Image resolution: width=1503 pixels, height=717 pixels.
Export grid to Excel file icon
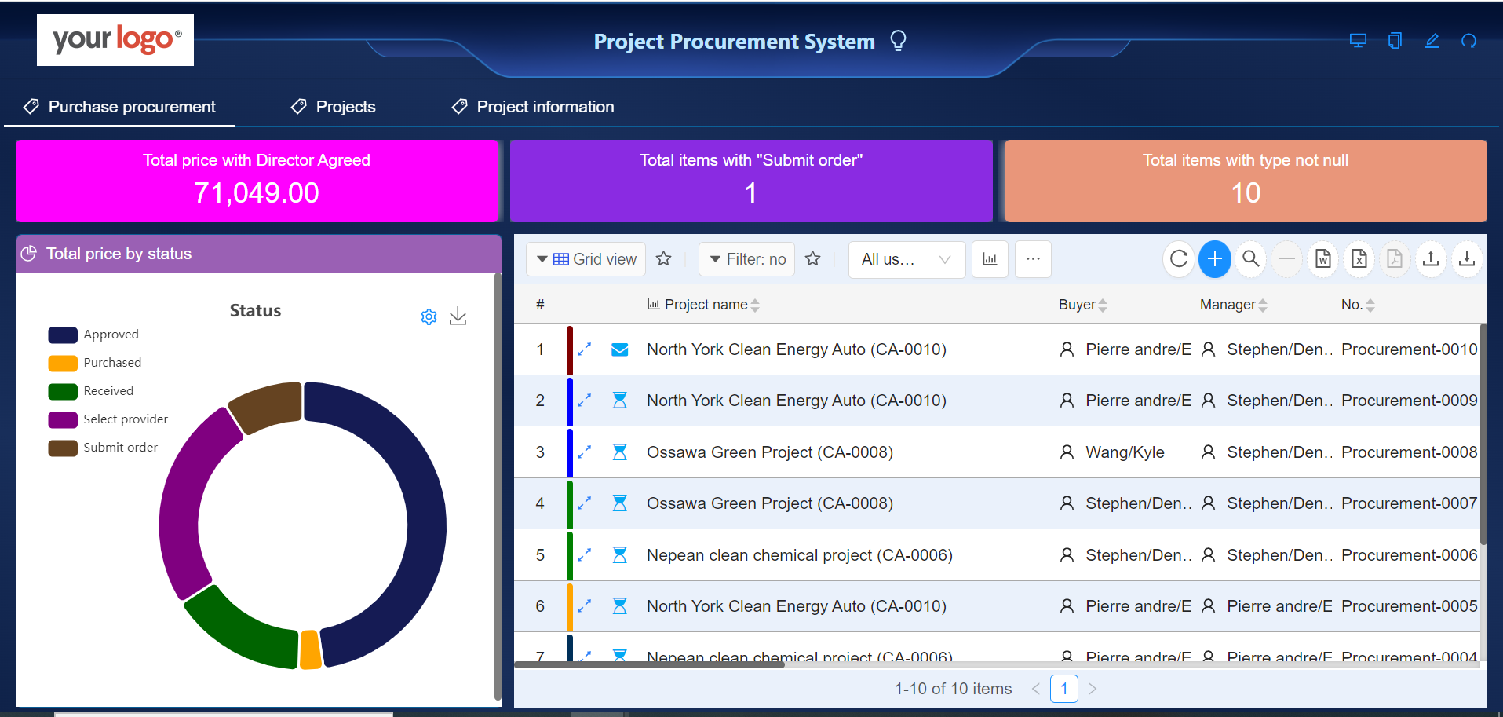pyautogui.click(x=1359, y=259)
